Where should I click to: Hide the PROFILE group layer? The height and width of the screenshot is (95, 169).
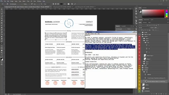point(139,70)
